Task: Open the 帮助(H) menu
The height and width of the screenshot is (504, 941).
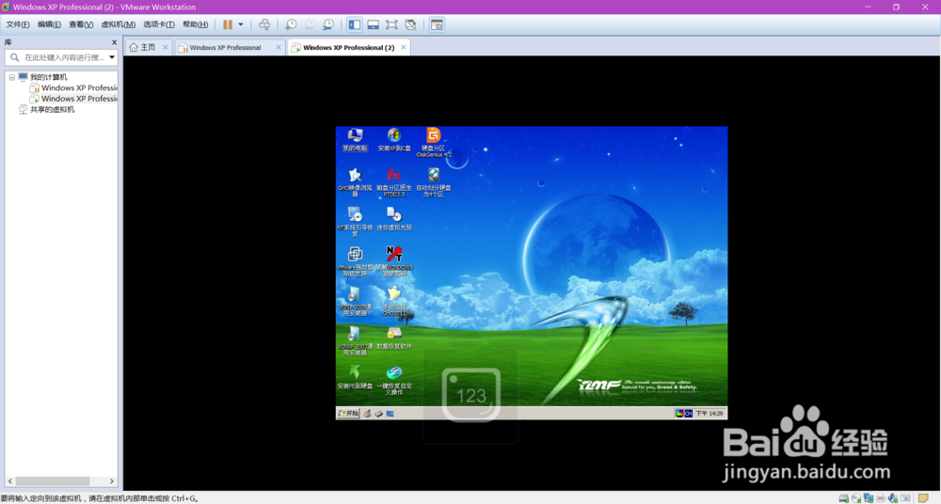Action: point(195,24)
